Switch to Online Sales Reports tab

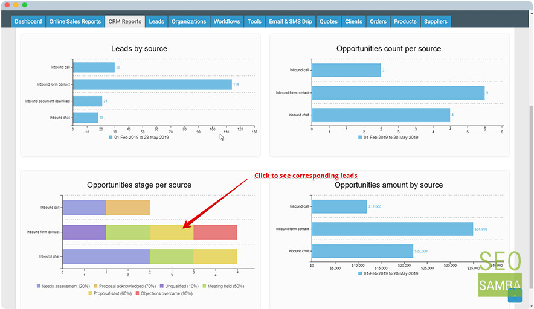click(75, 22)
